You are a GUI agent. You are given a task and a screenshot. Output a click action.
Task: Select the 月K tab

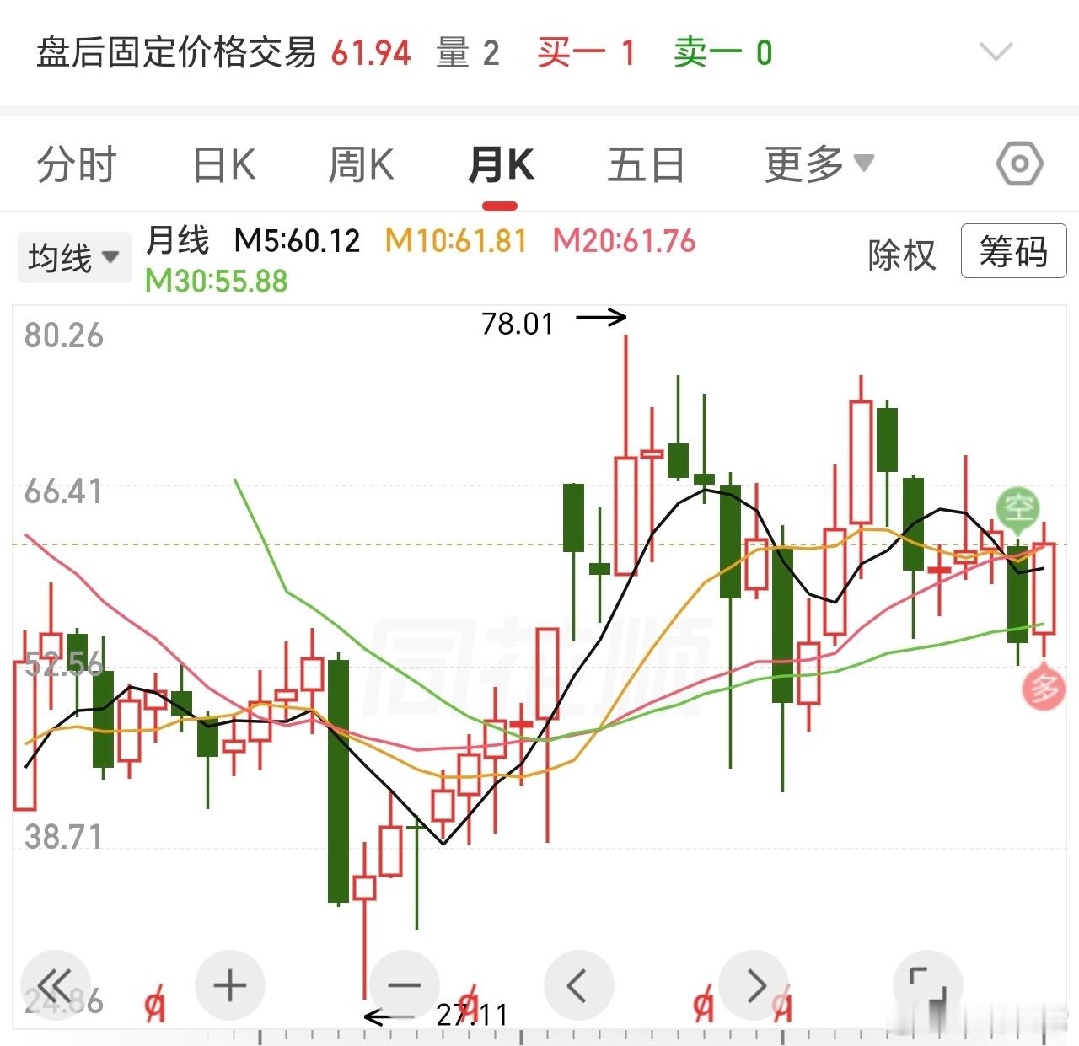[x=501, y=164]
